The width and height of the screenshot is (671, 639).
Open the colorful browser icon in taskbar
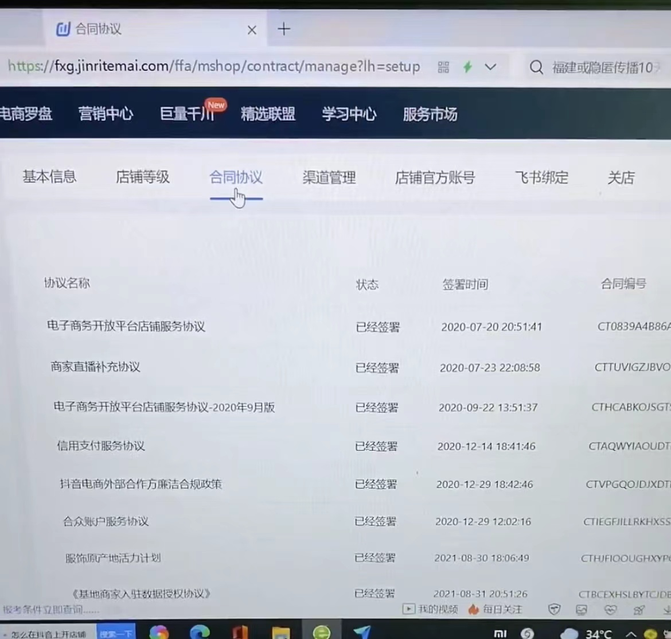(x=159, y=632)
